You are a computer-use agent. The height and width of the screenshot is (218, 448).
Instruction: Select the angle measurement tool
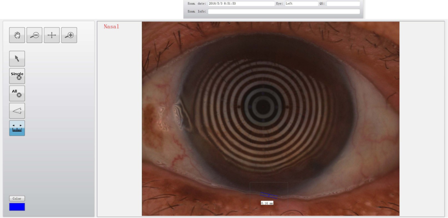pos(17,111)
